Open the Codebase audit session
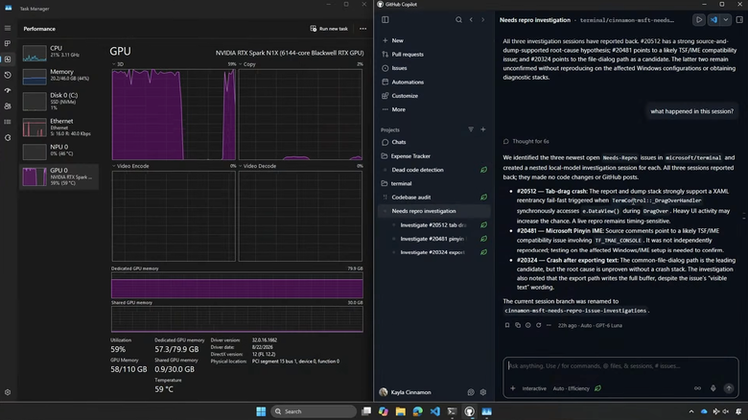Image resolution: width=748 pixels, height=420 pixels. click(x=411, y=198)
